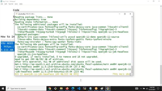Open the touch keyboard tray icon
Screen dimensions: 162x91
pos(137,88)
